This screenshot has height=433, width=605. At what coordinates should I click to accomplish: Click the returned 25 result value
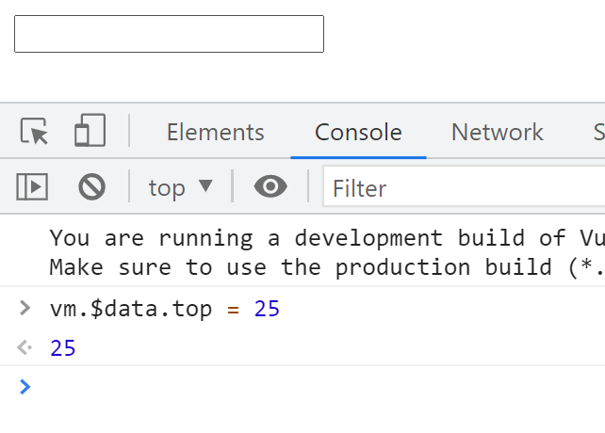[63, 348]
